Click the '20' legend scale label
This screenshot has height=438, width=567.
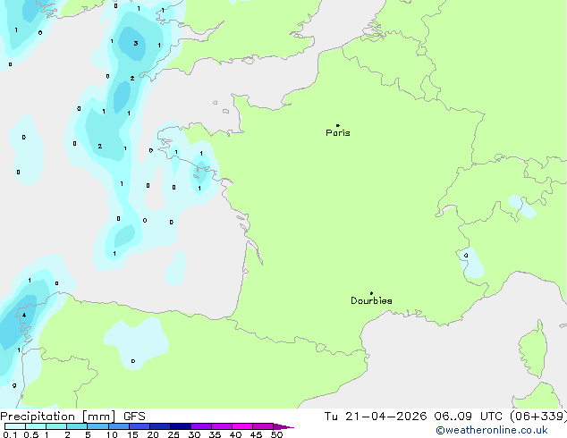(153, 434)
